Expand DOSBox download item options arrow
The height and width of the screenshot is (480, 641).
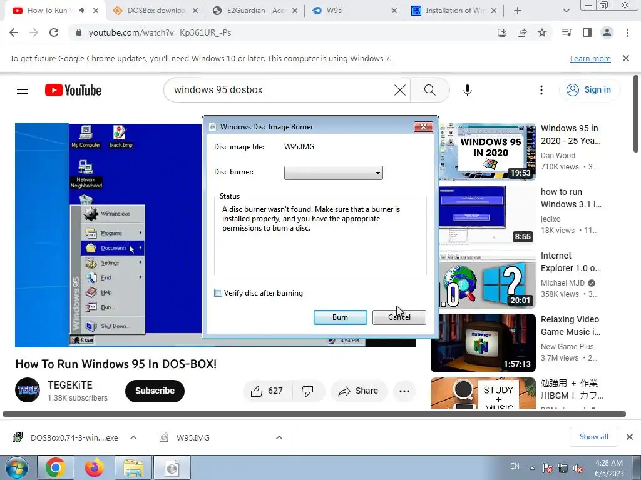click(133, 437)
